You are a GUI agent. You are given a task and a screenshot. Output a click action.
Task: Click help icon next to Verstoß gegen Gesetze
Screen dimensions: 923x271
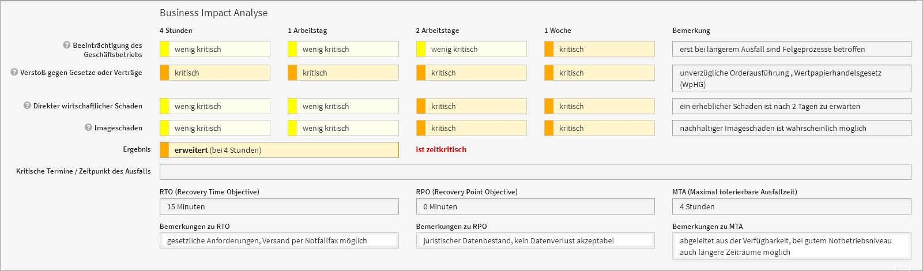[14, 73]
